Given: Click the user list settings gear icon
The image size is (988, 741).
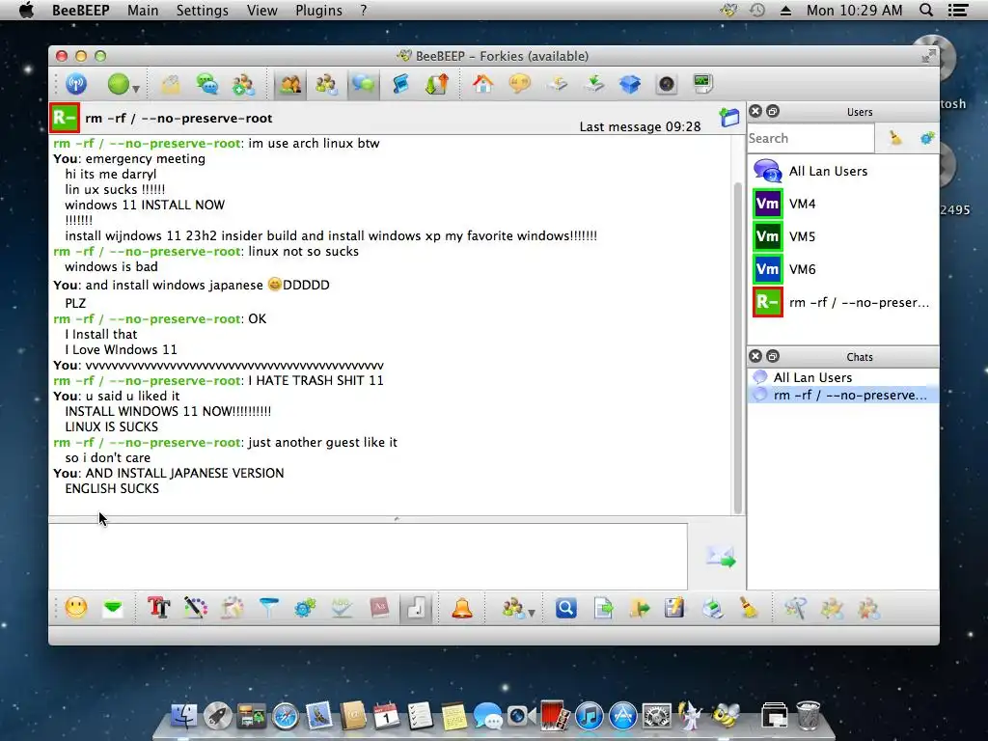Looking at the screenshot, I should click(x=927, y=138).
